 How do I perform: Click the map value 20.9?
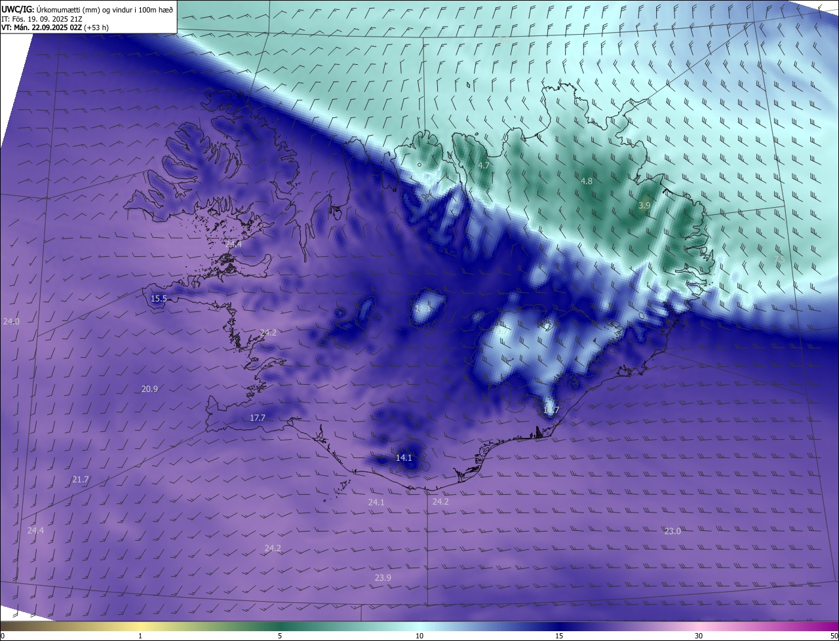click(x=149, y=389)
